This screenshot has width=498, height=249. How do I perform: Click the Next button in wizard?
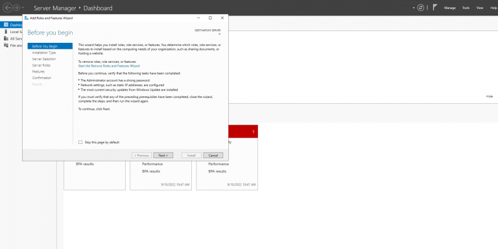(163, 156)
